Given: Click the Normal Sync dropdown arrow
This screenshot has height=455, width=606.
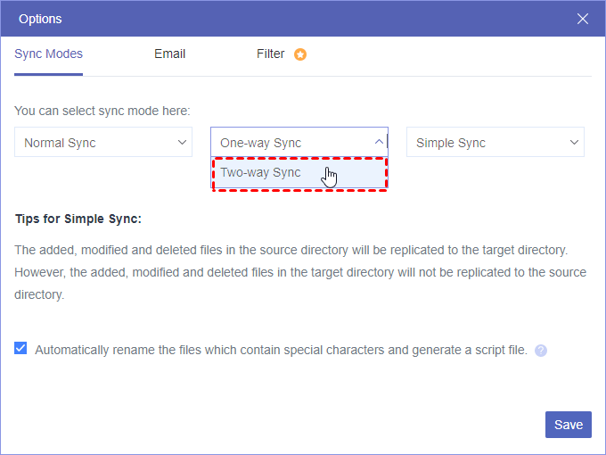Looking at the screenshot, I should pos(183,142).
